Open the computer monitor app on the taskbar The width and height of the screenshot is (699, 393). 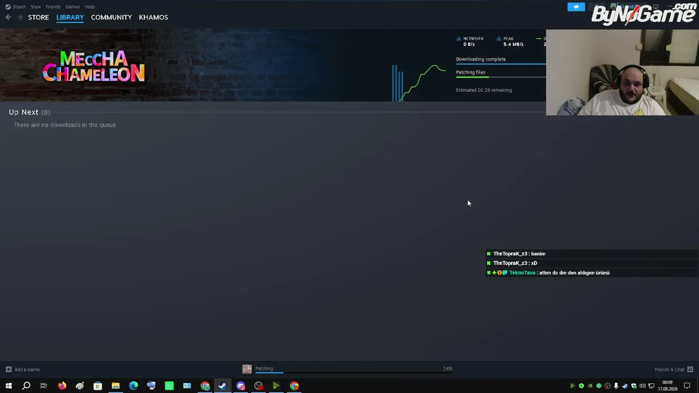[x=151, y=386]
